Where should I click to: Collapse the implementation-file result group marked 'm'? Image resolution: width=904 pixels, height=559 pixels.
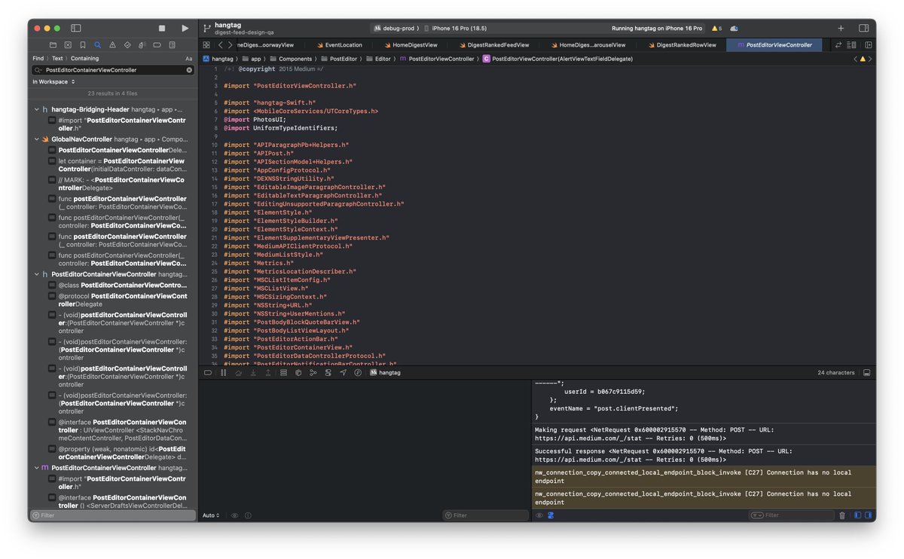click(x=36, y=468)
